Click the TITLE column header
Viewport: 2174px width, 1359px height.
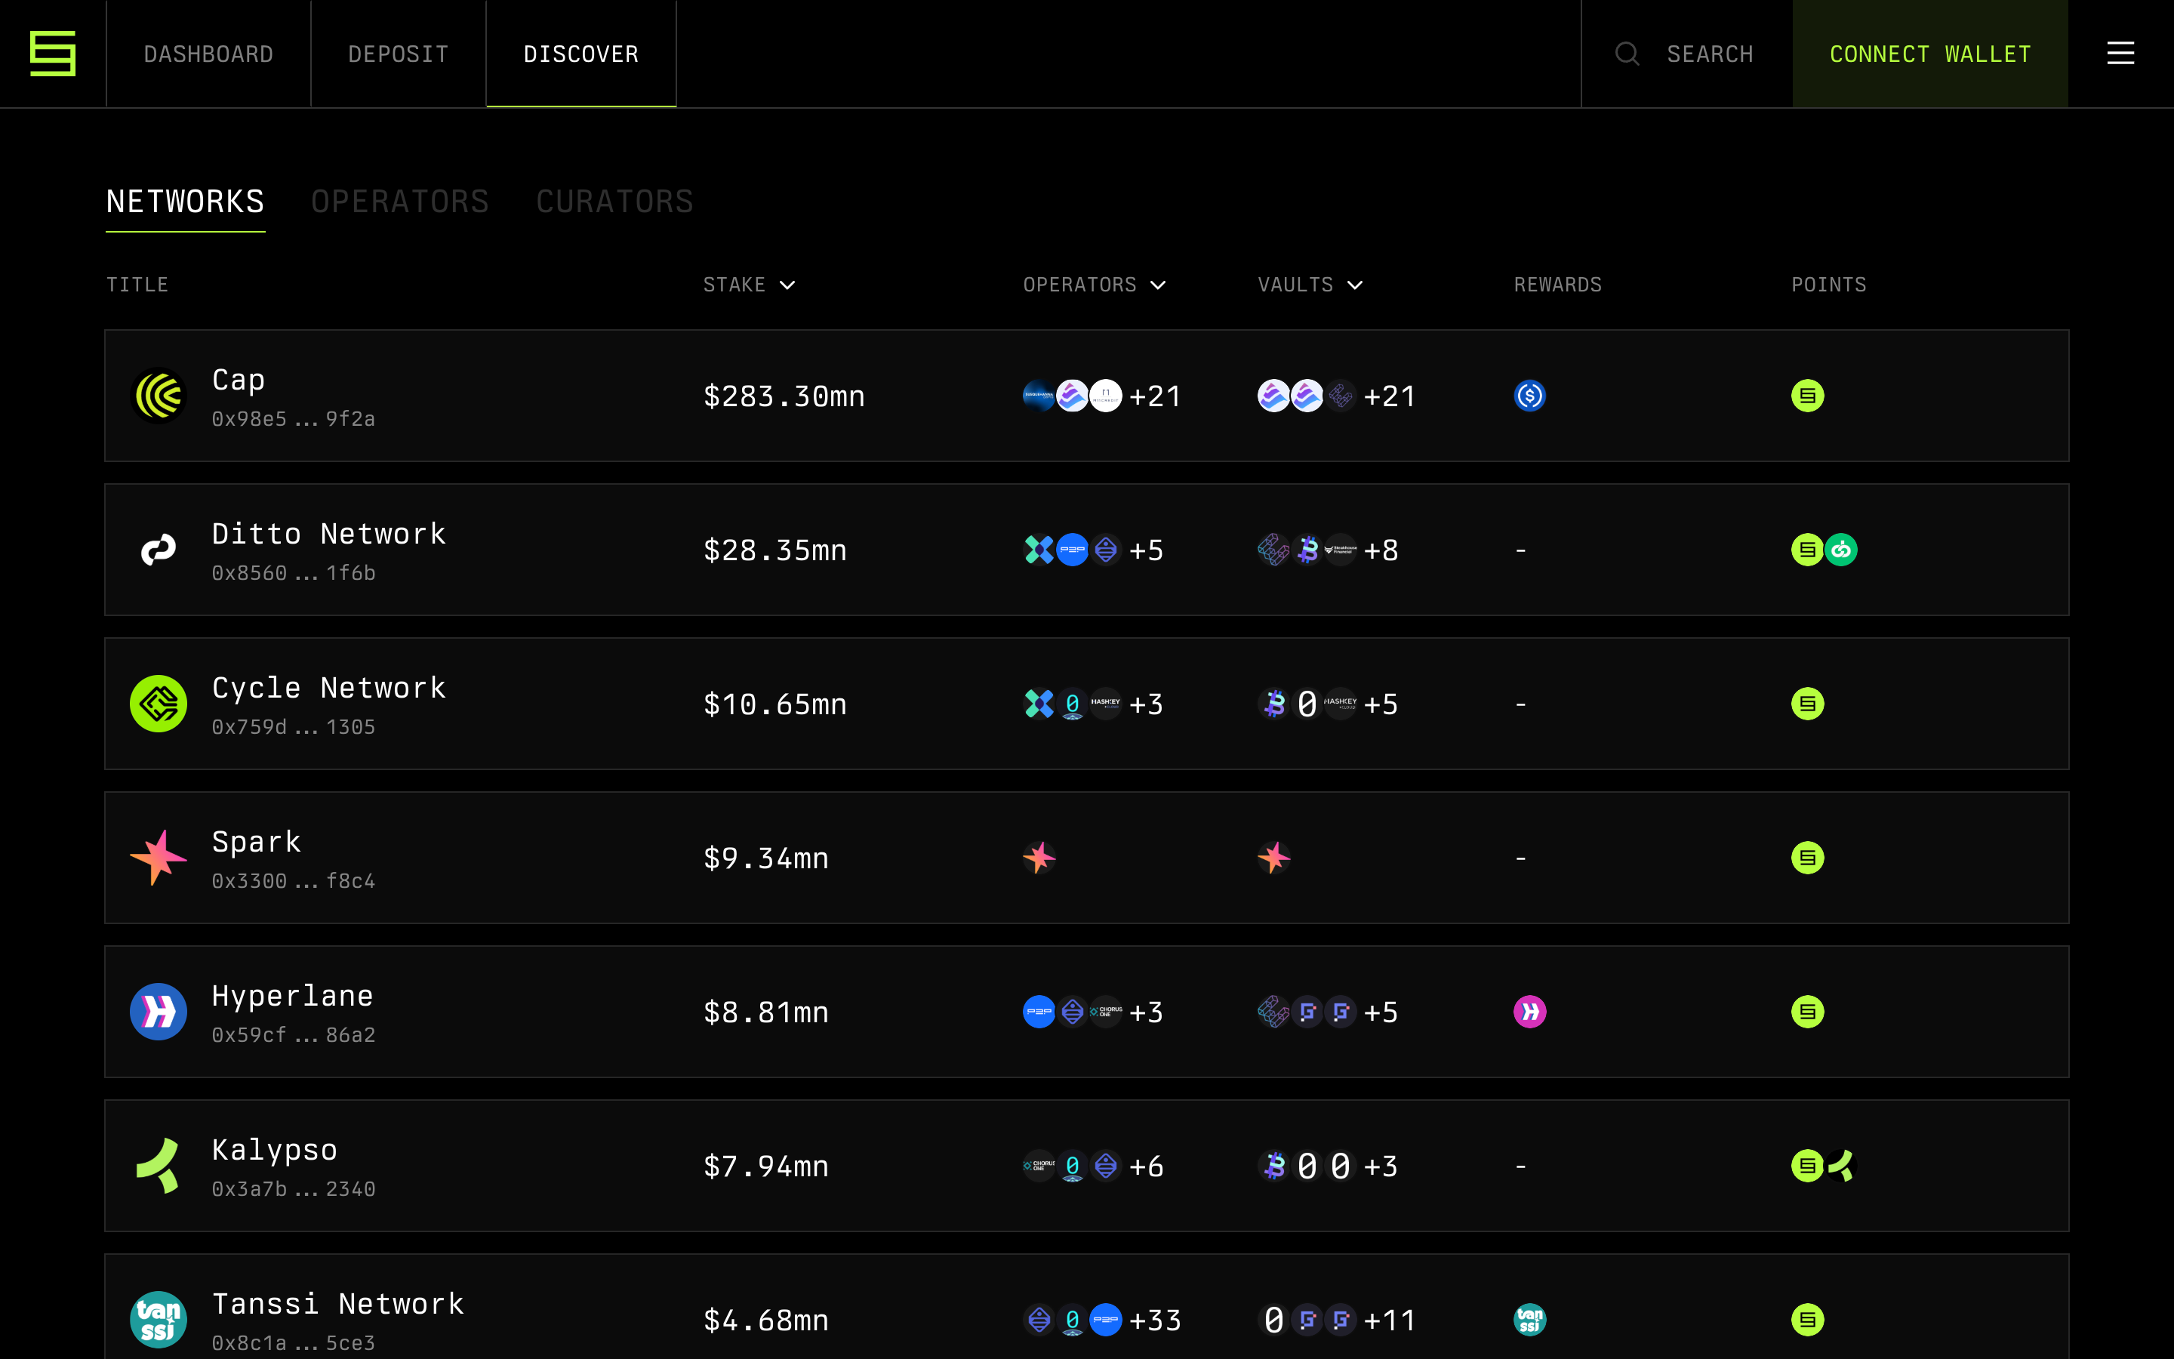137,285
